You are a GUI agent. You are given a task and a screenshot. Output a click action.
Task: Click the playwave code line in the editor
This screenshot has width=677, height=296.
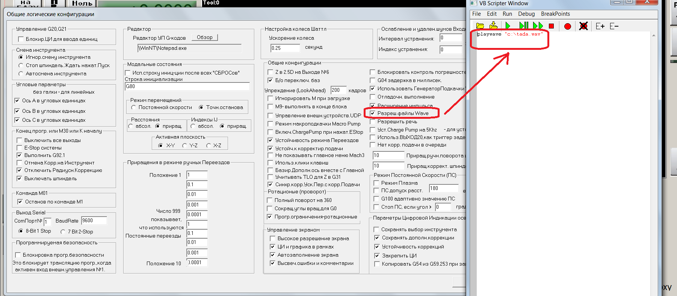pos(510,34)
